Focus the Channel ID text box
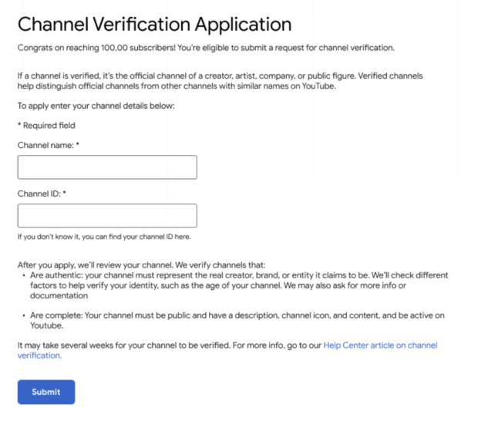The image size is (478, 421). (x=107, y=216)
